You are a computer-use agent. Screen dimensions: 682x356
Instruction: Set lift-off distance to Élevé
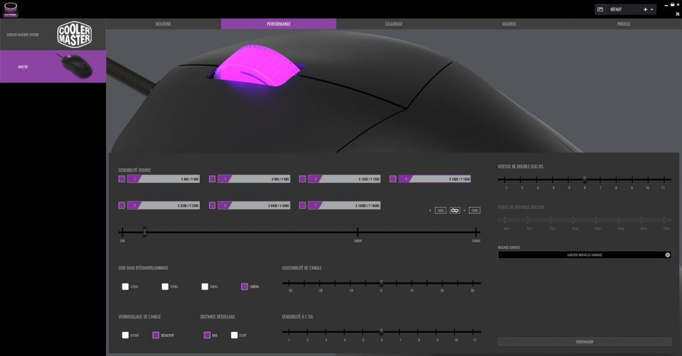click(234, 335)
